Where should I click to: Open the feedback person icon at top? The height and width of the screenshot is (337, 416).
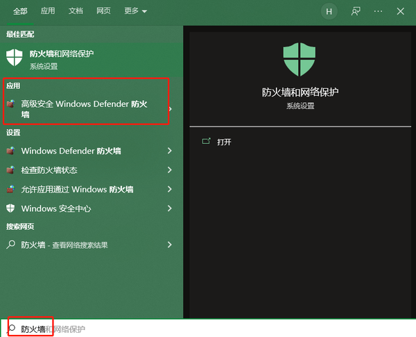coord(356,11)
